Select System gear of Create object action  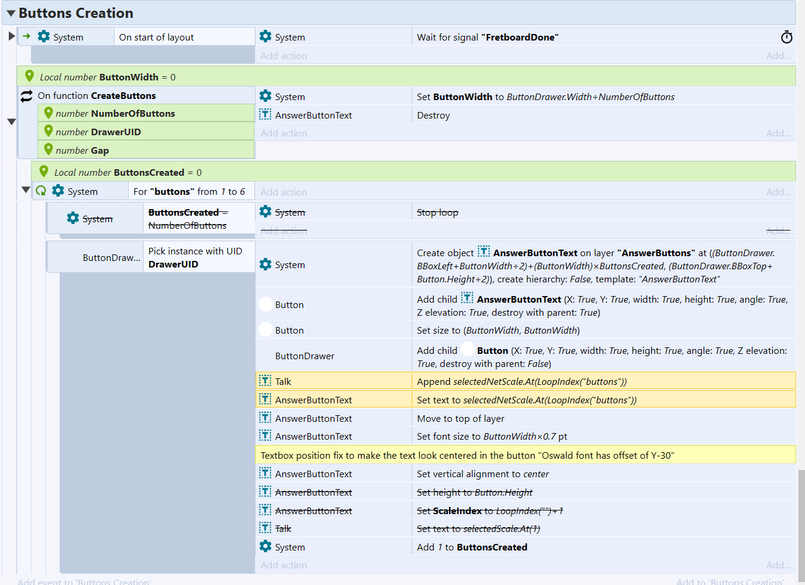(x=266, y=265)
